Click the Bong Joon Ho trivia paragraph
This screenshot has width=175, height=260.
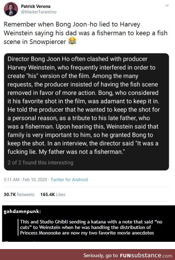click(x=83, y=106)
